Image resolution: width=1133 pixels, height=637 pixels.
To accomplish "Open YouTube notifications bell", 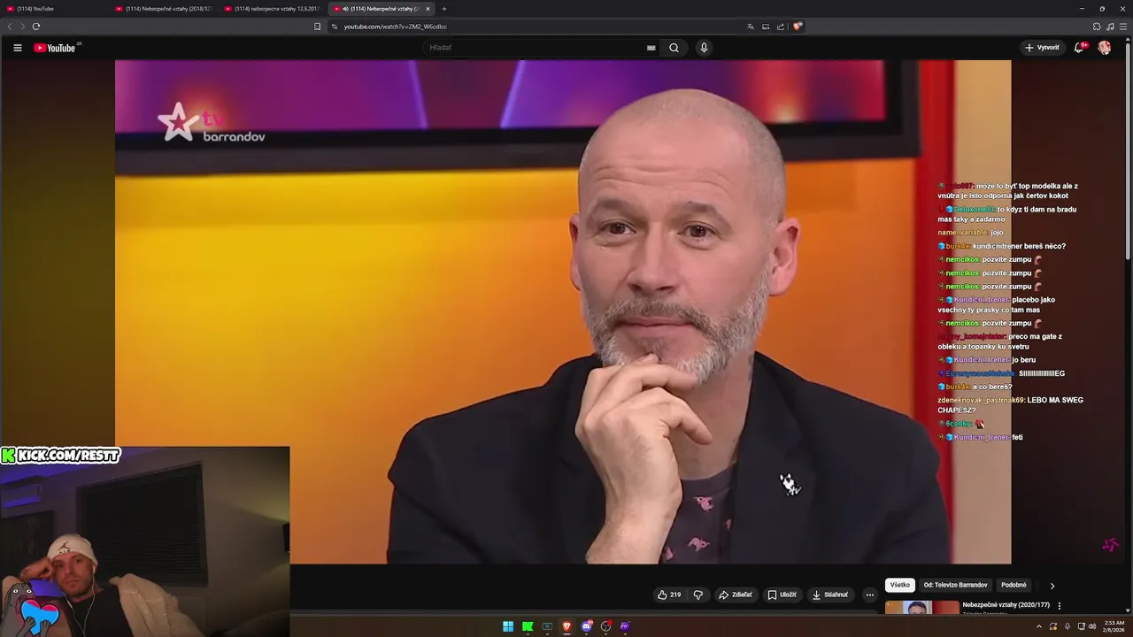I will tap(1079, 48).
